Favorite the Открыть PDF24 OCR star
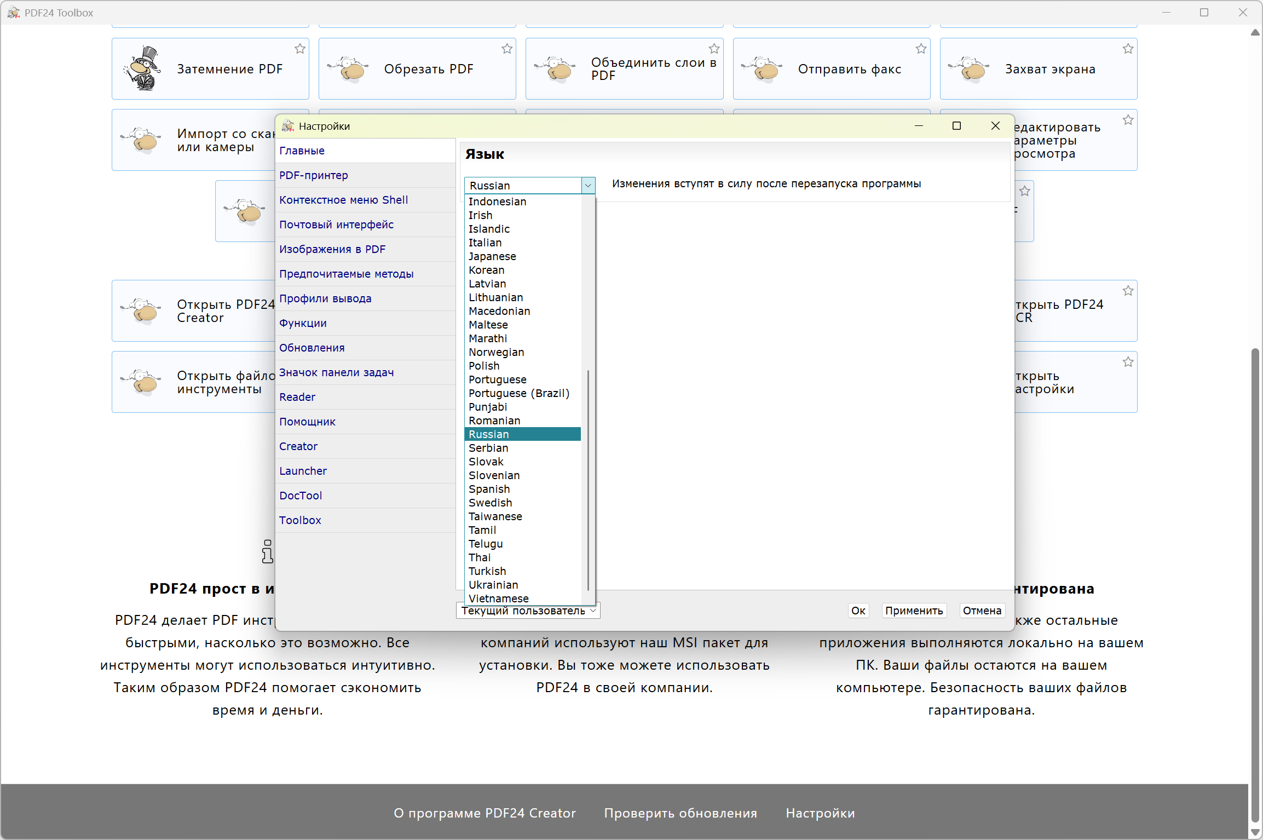Screen dimensions: 1263x840 (1128, 291)
